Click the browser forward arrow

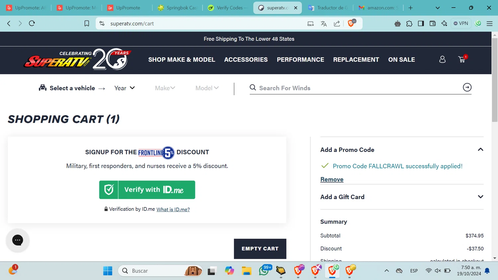coord(20,24)
